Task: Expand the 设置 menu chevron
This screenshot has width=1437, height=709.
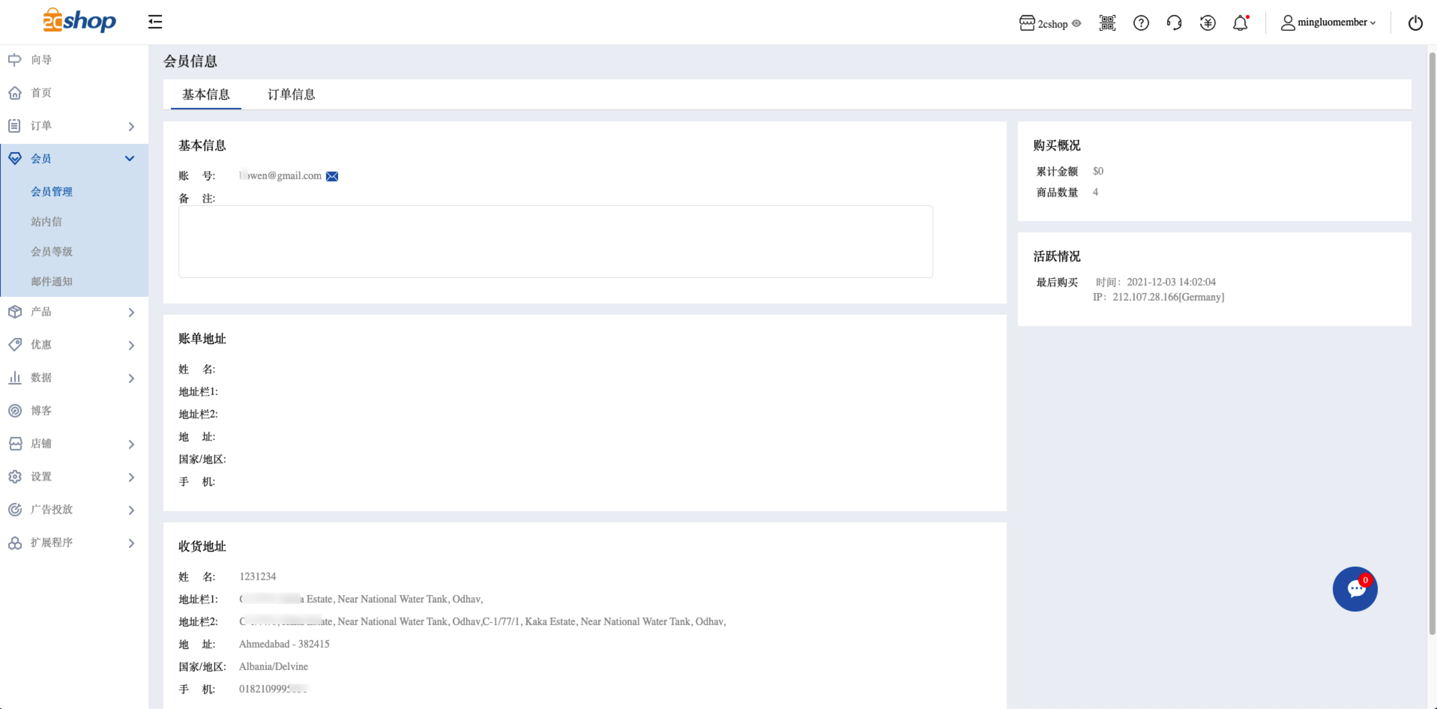Action: pos(132,477)
